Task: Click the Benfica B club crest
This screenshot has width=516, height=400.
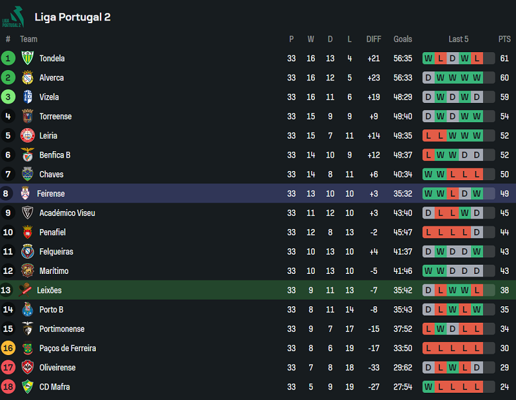Action: click(28, 155)
